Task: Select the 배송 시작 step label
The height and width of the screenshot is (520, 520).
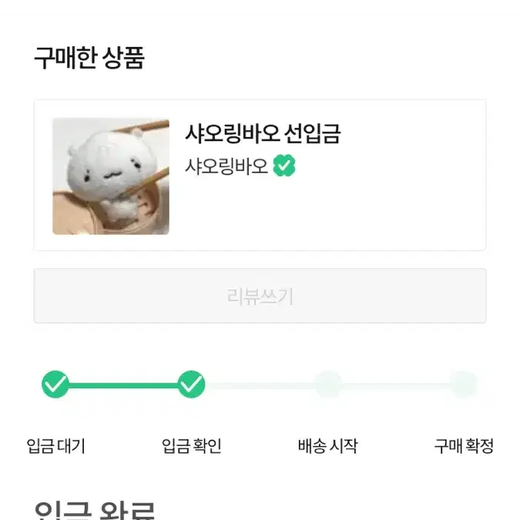Action: [x=327, y=446]
